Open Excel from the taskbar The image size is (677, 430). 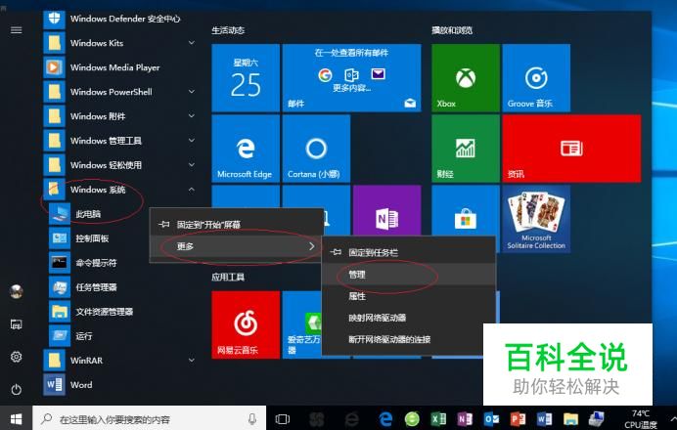pyautogui.click(x=438, y=418)
